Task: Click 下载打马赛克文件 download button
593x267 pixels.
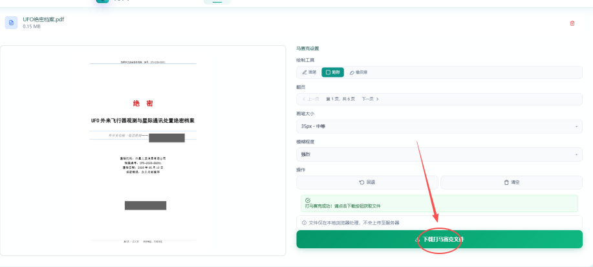Action: click(x=439, y=239)
